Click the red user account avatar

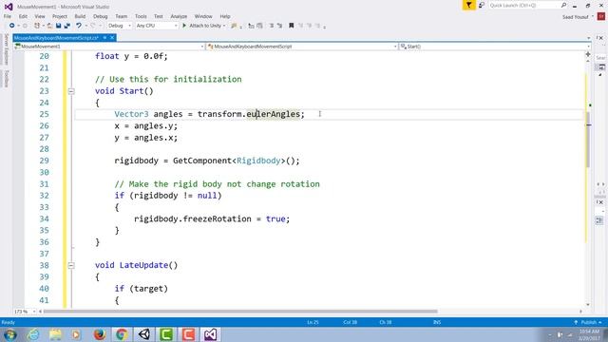click(601, 17)
